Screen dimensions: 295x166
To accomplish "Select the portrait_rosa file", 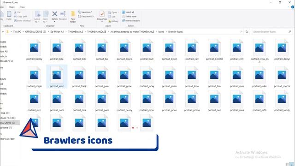I will coord(237,101).
